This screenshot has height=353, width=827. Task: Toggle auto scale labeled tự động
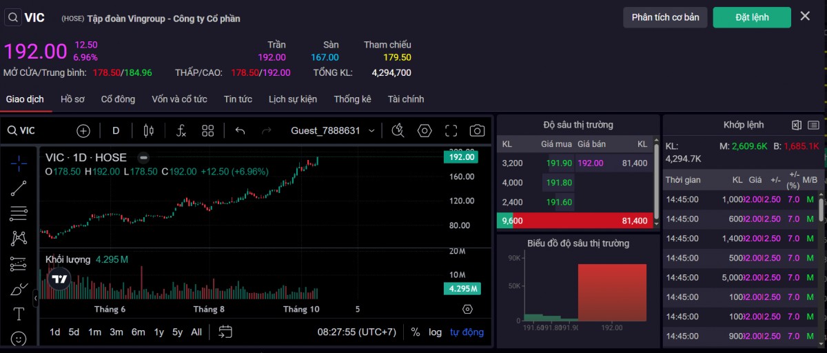click(467, 332)
